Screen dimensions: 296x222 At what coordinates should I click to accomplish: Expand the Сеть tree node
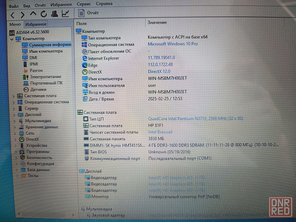(15, 134)
